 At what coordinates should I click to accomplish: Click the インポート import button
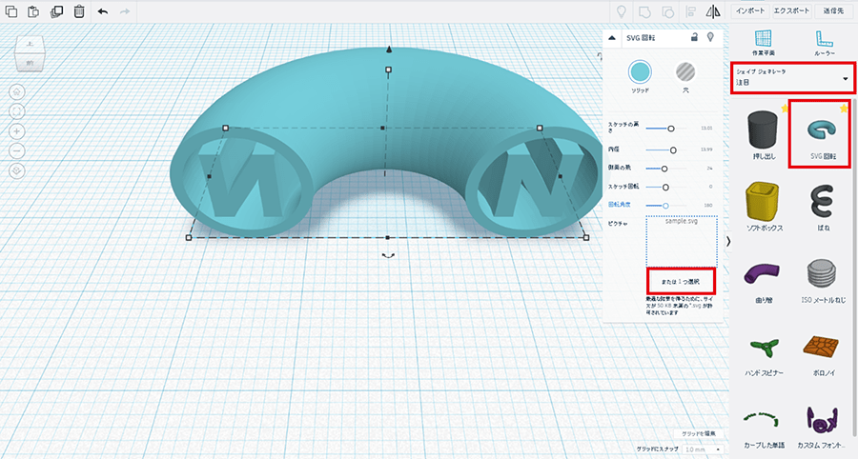(750, 10)
